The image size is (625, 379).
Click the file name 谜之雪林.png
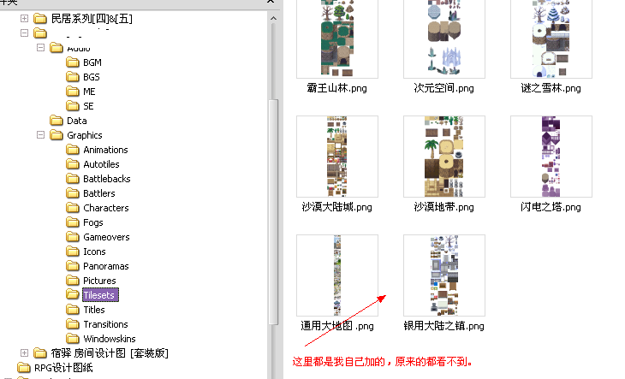click(x=551, y=88)
